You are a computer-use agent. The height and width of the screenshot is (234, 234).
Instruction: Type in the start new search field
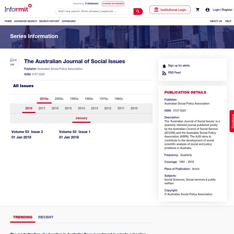[94, 11]
